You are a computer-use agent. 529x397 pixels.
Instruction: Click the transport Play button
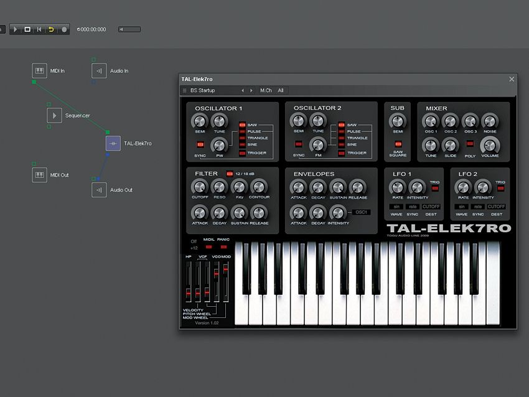(15, 29)
